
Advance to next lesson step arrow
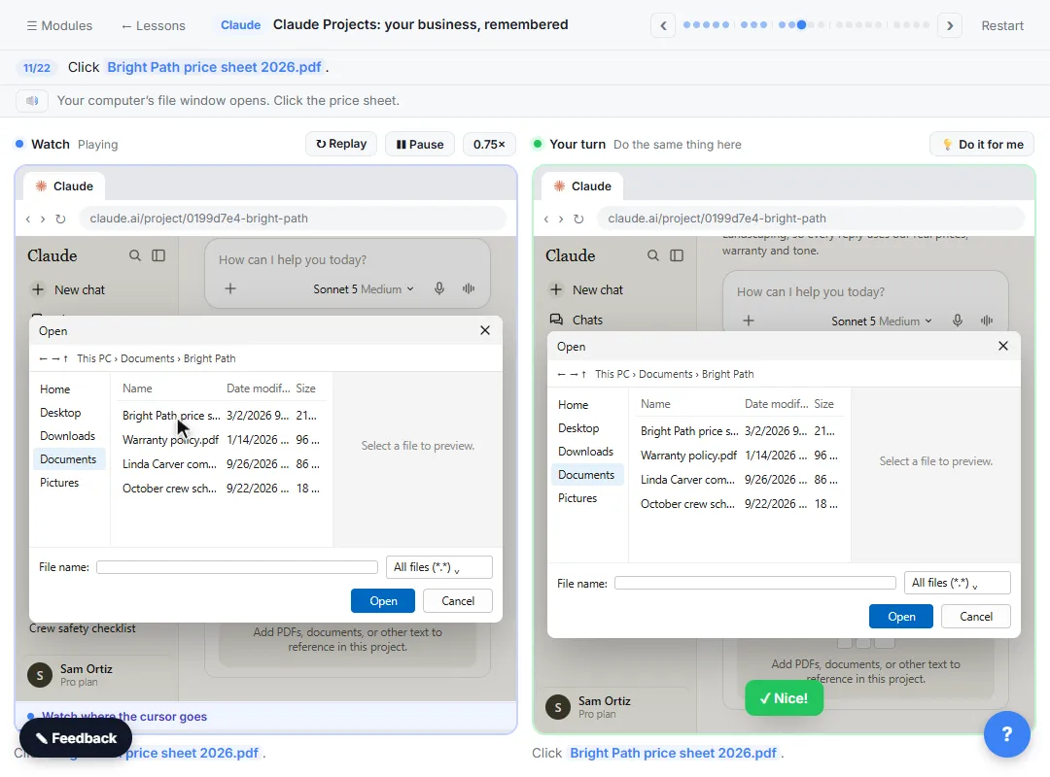(x=950, y=25)
